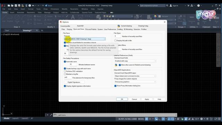Image resolution: width=222 pixels, height=125 pixels.
Task: Switch to the Drafting tab in Options
Action: coord(120,29)
